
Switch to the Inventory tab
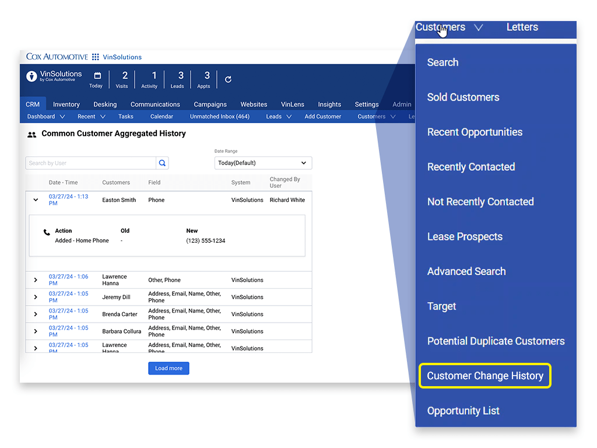tap(66, 104)
